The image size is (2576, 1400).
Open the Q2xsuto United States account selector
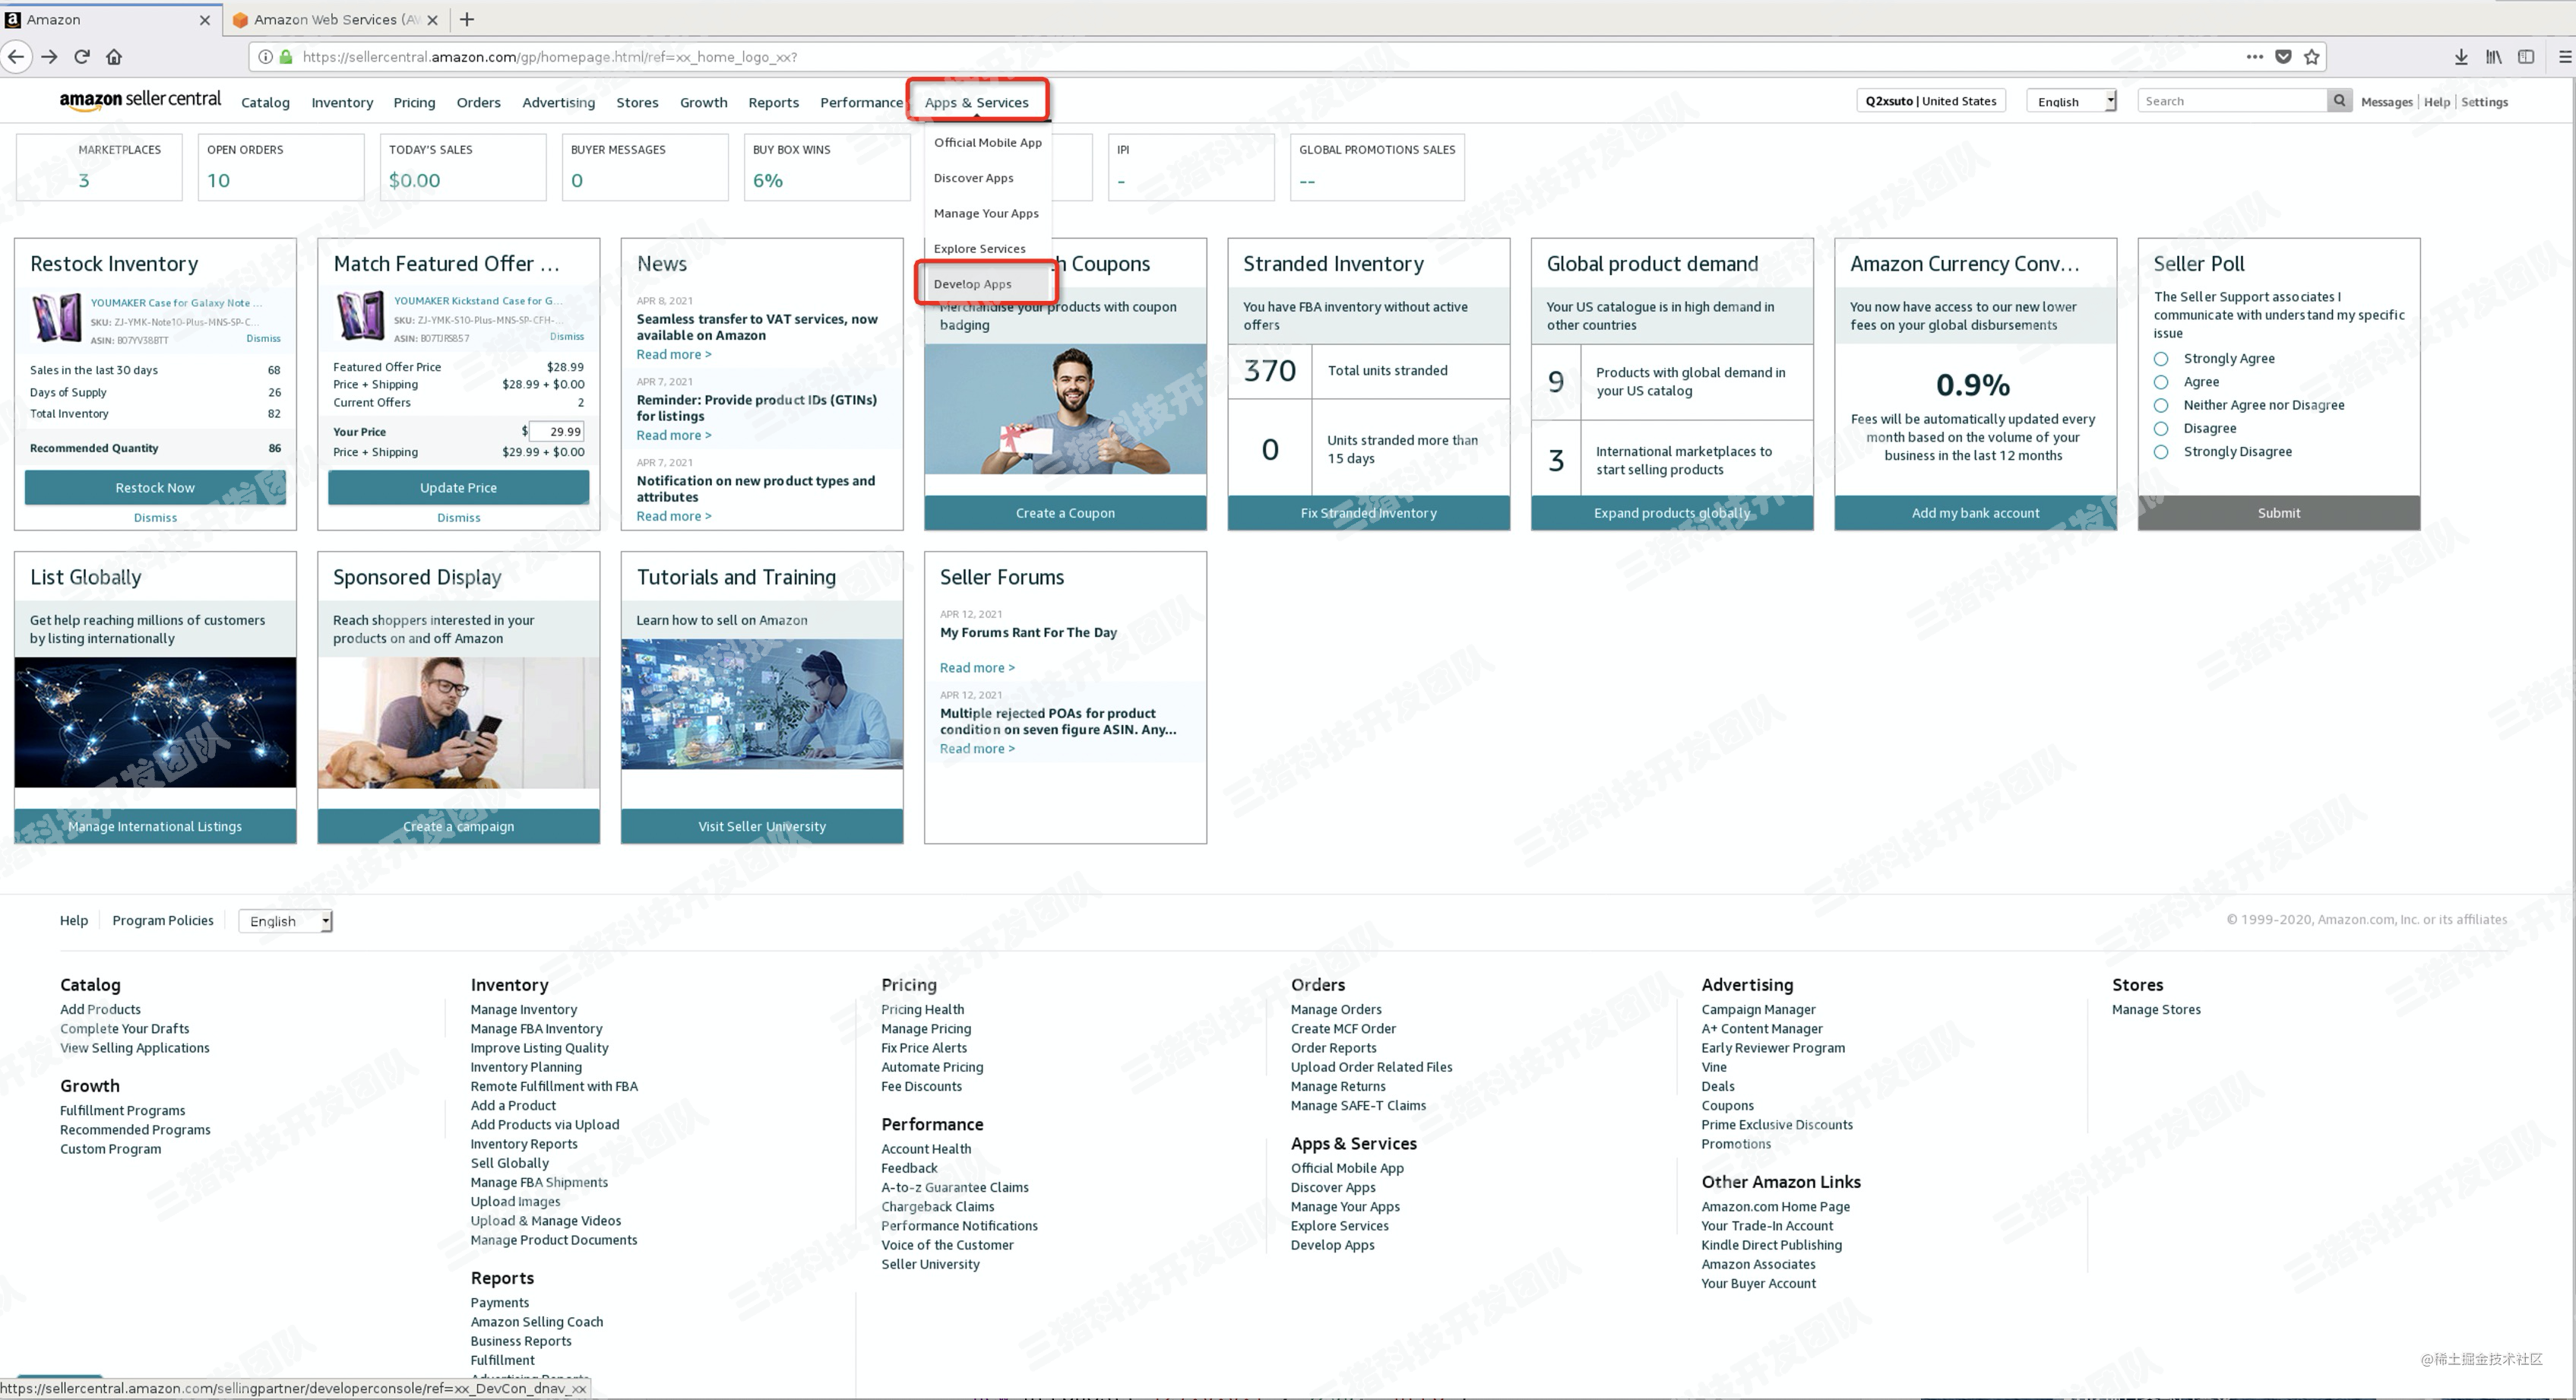(1930, 100)
